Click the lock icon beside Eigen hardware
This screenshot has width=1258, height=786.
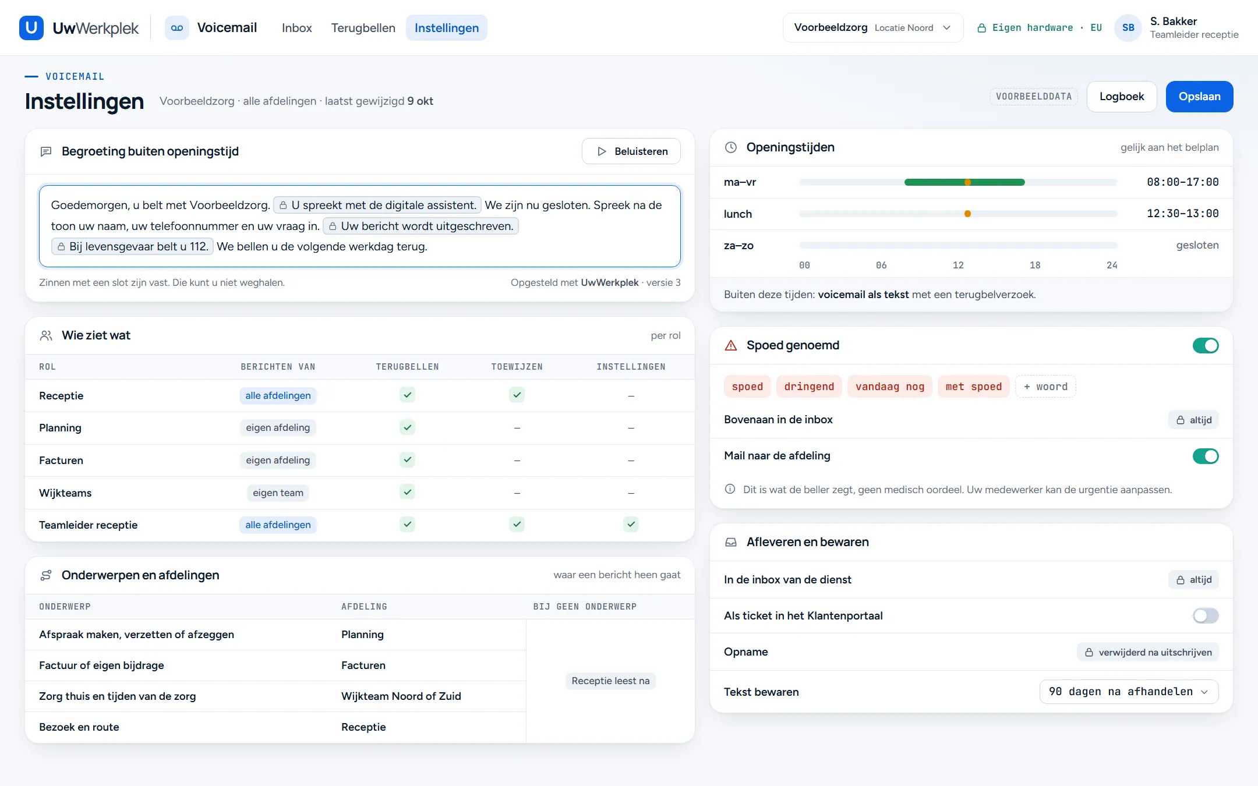(x=981, y=28)
